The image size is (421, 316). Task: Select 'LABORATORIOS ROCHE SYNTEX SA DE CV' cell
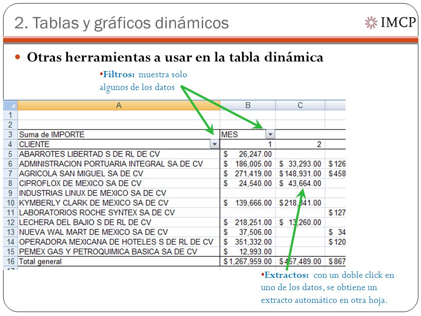119,212
